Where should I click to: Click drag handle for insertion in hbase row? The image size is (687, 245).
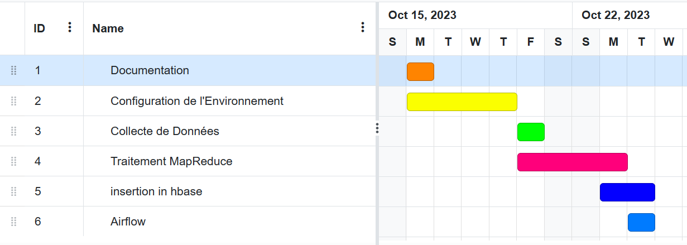[x=14, y=191]
